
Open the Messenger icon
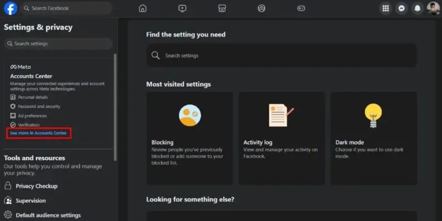pyautogui.click(x=402, y=8)
